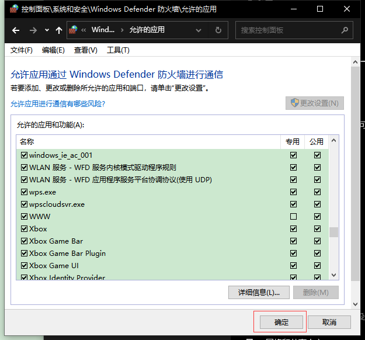Open the recent locations dropdown arrow
The height and width of the screenshot is (340, 365).
point(47,30)
